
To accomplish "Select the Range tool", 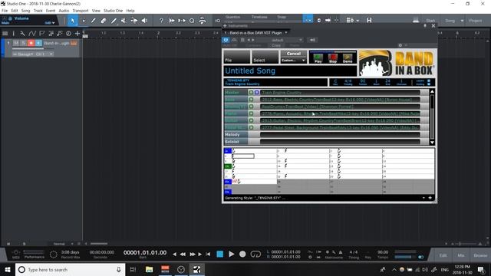I will pos(83,21).
